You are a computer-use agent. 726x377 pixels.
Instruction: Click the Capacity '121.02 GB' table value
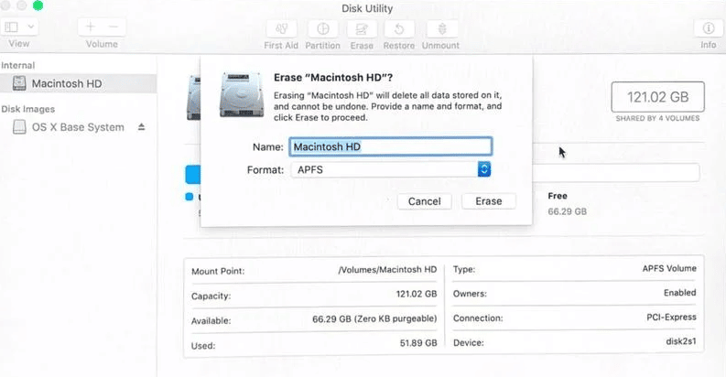click(x=417, y=295)
